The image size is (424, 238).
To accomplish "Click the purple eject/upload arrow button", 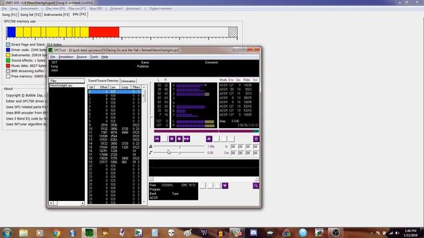I will point(209,139).
